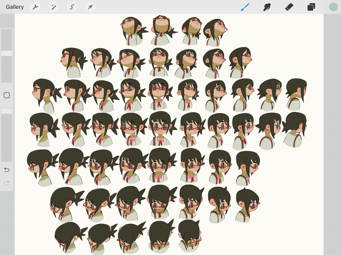341x255 pixels.
Task: Switch to the Smudge tool
Action: [x=267, y=7]
